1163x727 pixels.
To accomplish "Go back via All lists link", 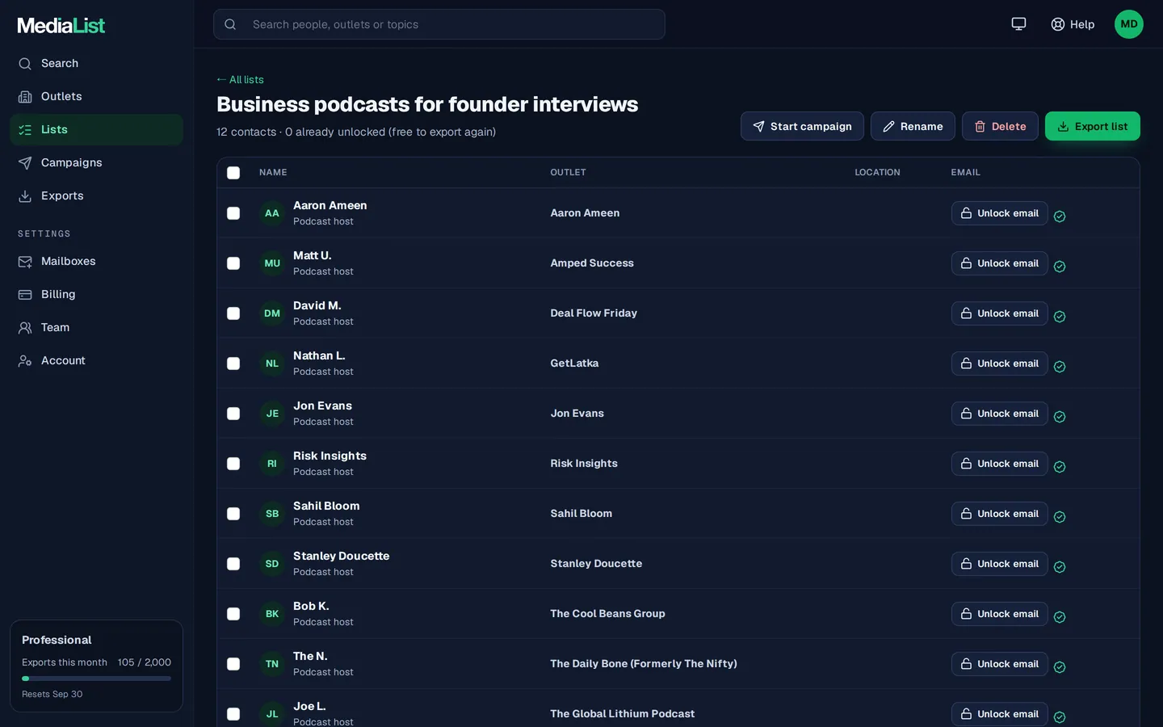I will (240, 79).
